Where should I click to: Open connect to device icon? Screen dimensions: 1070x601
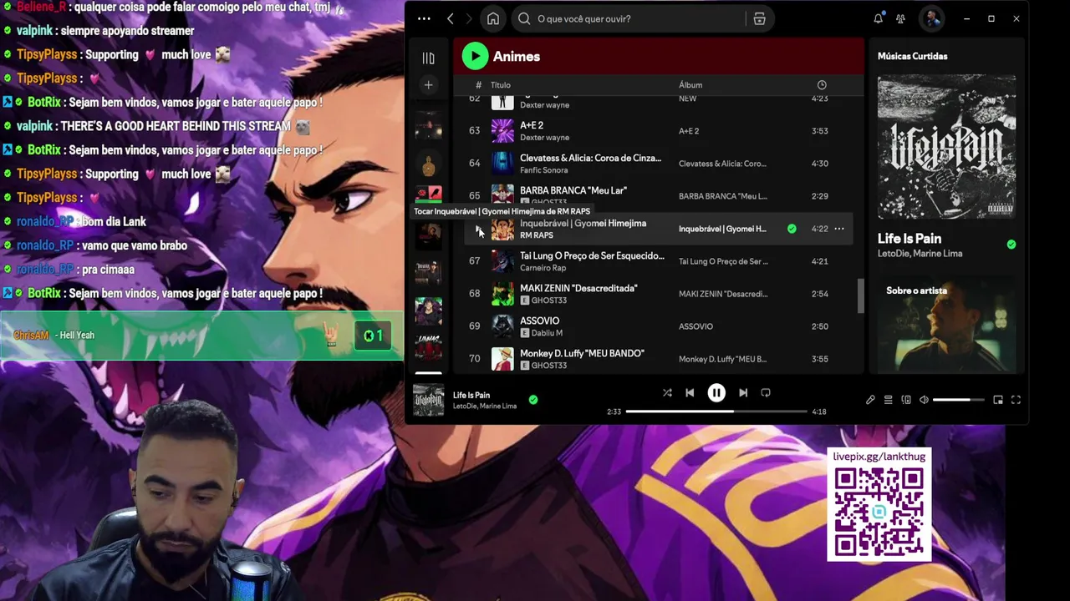point(906,400)
